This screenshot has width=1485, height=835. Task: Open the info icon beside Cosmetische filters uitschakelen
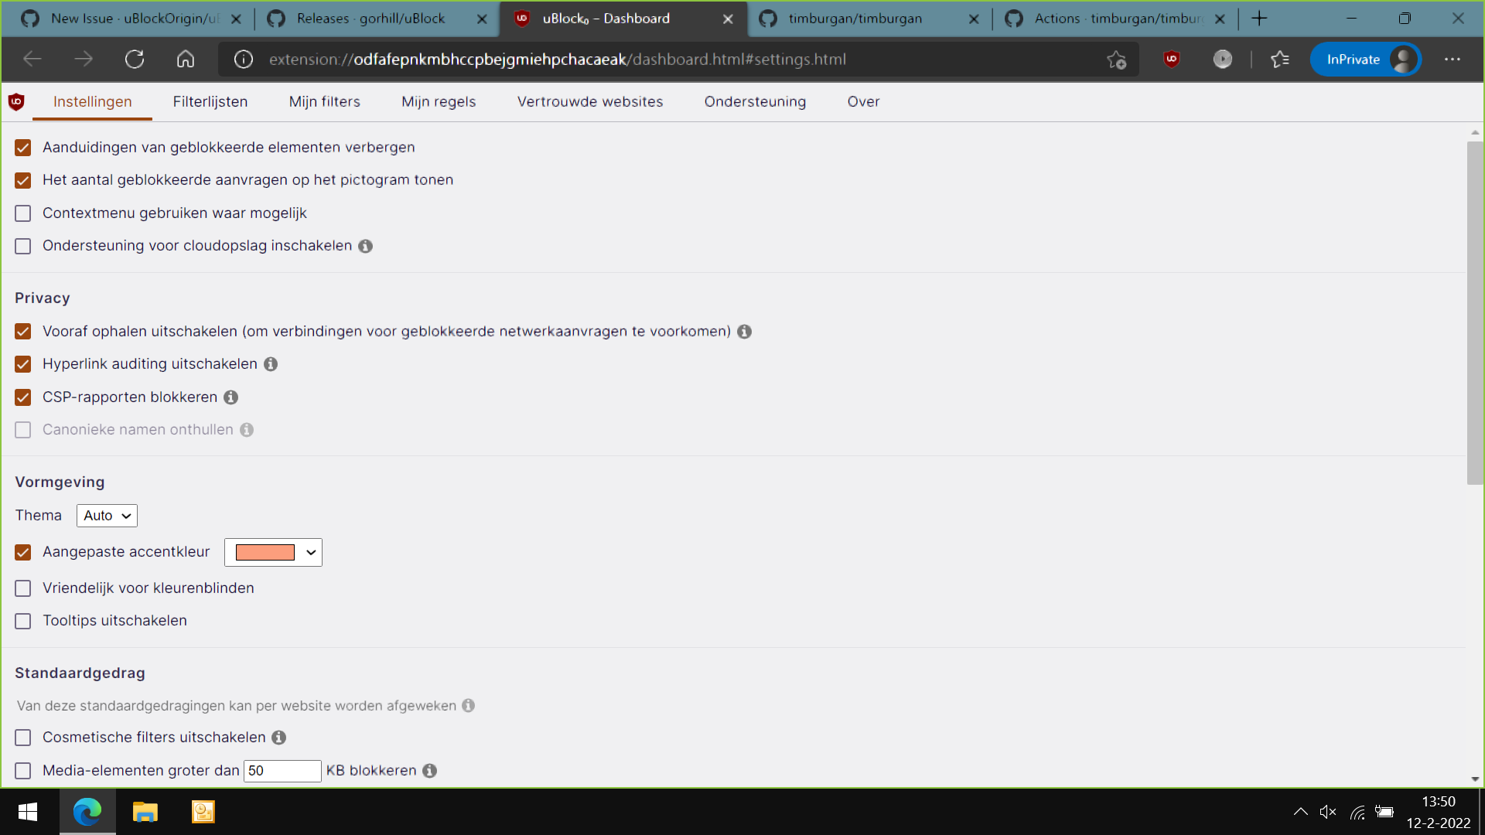(278, 738)
